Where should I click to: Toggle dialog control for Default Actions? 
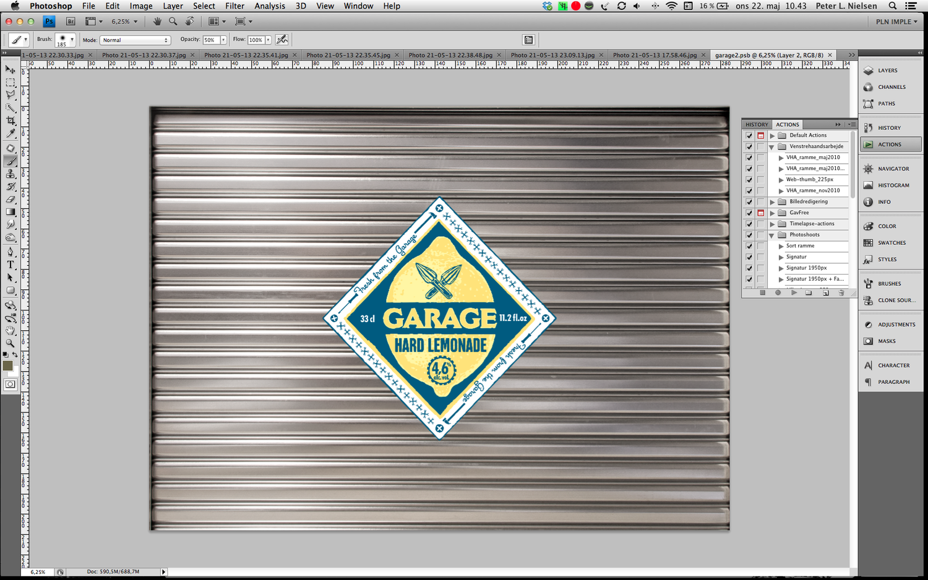click(x=761, y=135)
